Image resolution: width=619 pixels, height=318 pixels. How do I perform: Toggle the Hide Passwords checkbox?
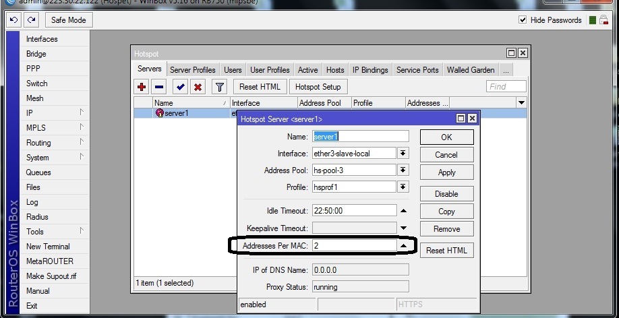tap(523, 20)
